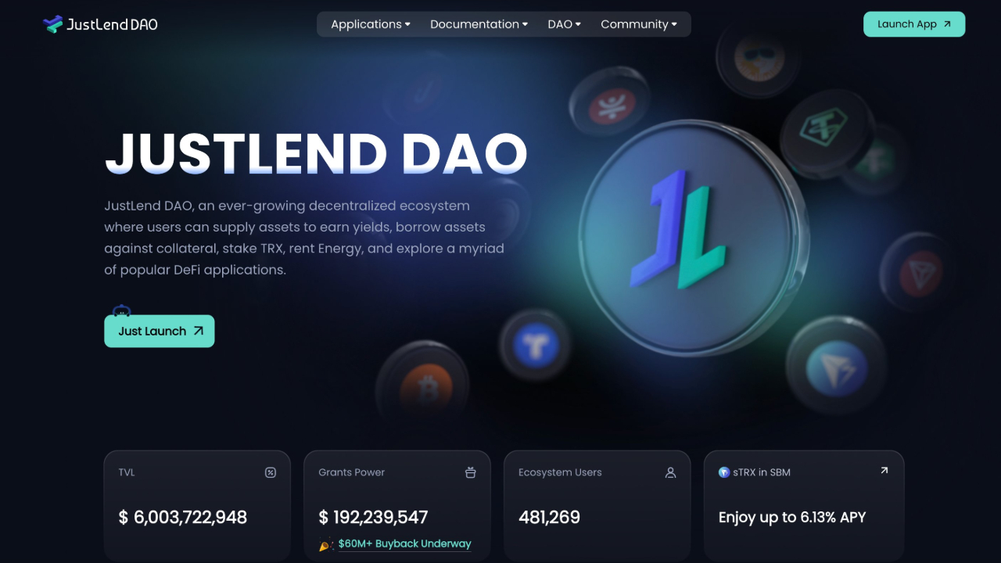Open the $60M+ Buyback Underway link
Image resolution: width=1001 pixels, height=563 pixels.
[405, 544]
